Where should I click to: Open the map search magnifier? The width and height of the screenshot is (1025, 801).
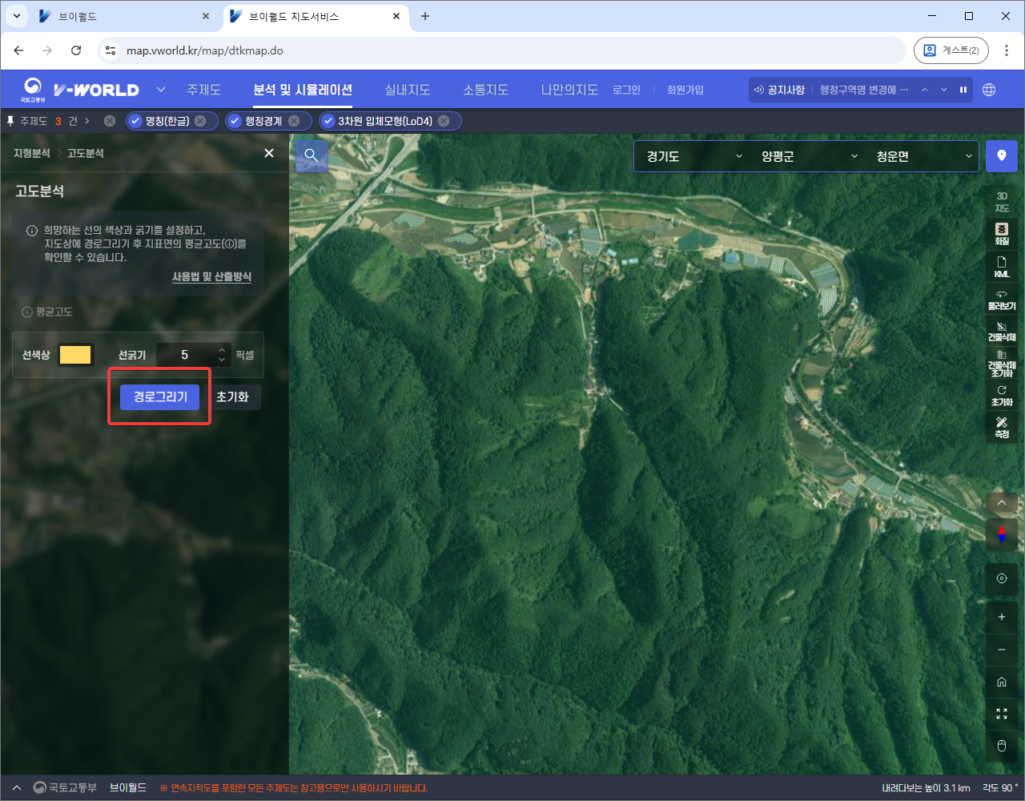coord(312,155)
